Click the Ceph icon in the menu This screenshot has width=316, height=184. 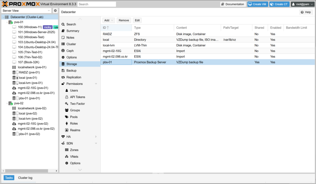coord(63,51)
